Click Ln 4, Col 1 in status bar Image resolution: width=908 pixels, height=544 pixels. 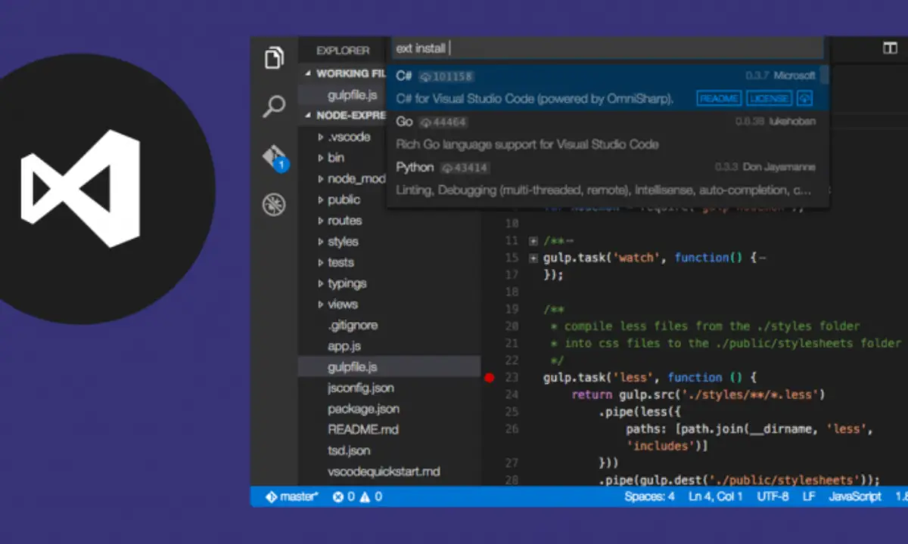coord(716,496)
